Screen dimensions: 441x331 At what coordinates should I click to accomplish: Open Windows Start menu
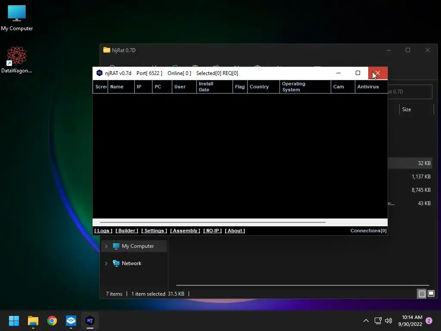click(x=14, y=321)
